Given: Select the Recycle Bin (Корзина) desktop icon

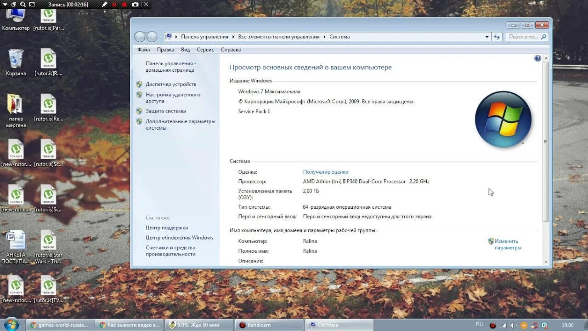Looking at the screenshot, I should tap(16, 63).
